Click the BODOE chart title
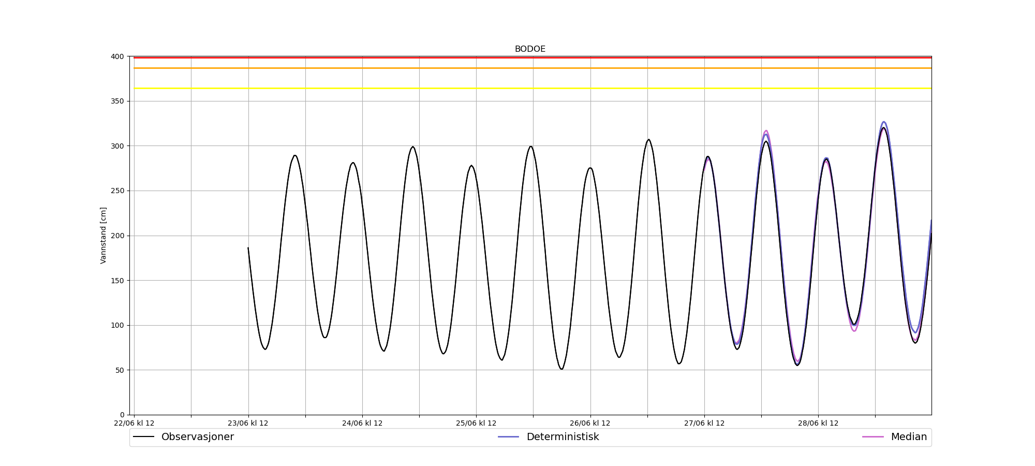 pos(530,49)
